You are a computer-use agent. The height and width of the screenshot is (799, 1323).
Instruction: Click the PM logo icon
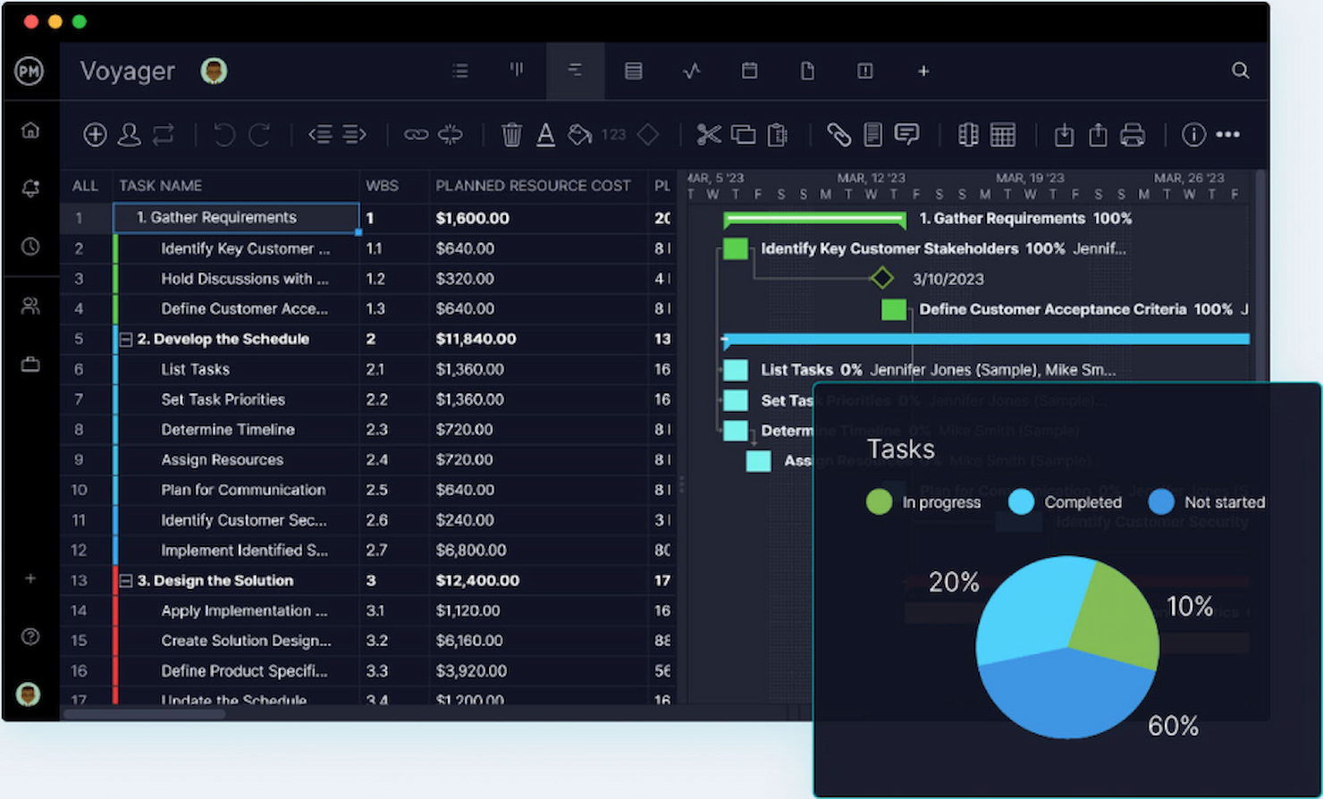pyautogui.click(x=29, y=71)
